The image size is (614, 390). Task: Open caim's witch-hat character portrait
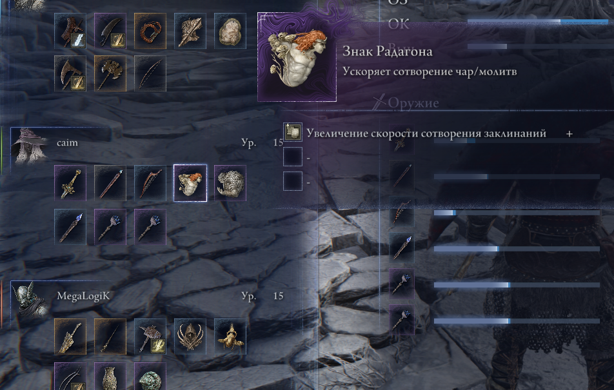(x=30, y=145)
